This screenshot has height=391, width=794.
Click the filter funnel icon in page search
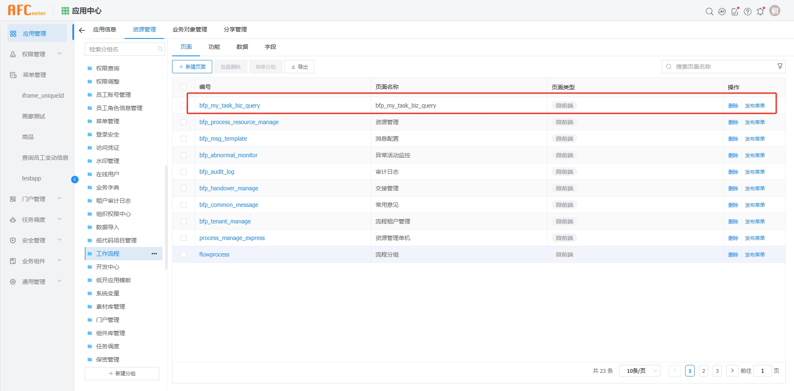(780, 66)
